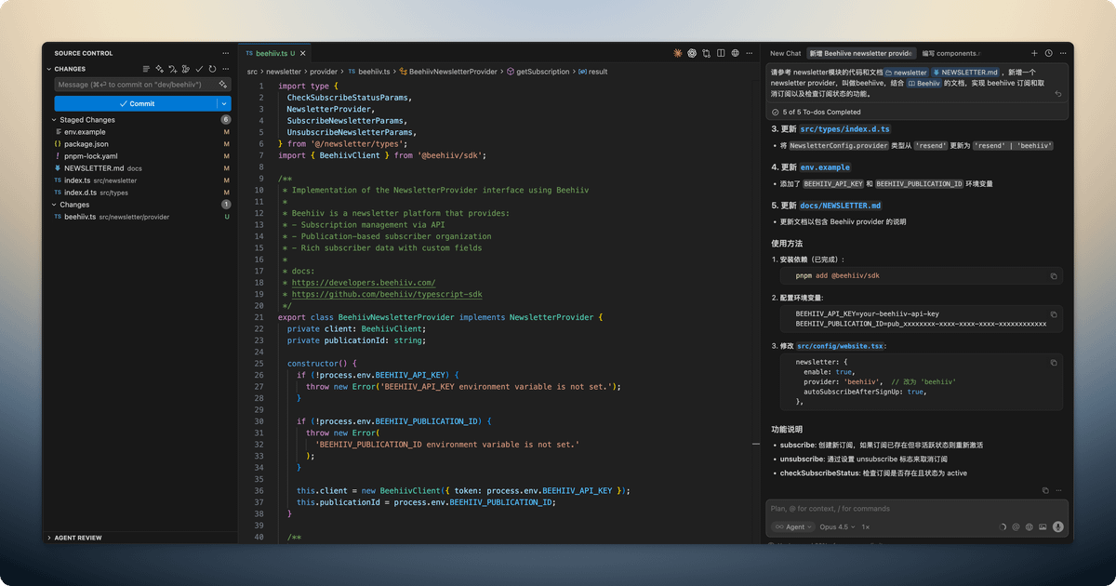The image size is (1116, 586).
Task: Click the microphone voice input icon
Action: (x=1057, y=526)
